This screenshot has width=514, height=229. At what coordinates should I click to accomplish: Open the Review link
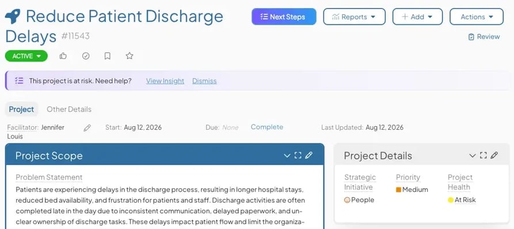pyautogui.click(x=484, y=37)
